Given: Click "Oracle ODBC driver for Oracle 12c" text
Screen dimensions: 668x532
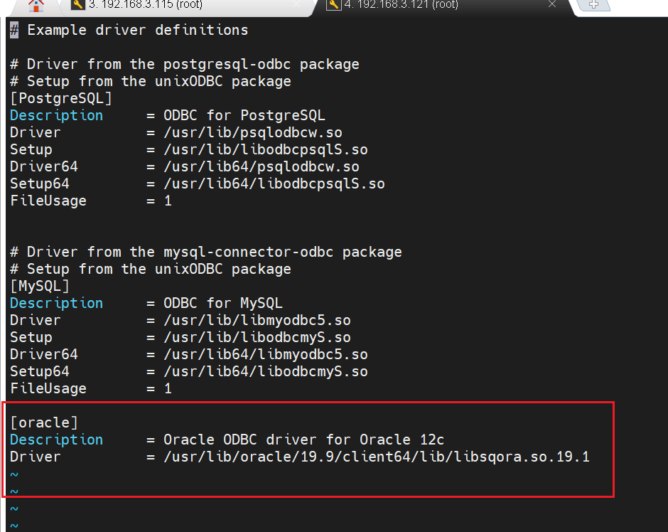Looking at the screenshot, I should pos(303,440).
